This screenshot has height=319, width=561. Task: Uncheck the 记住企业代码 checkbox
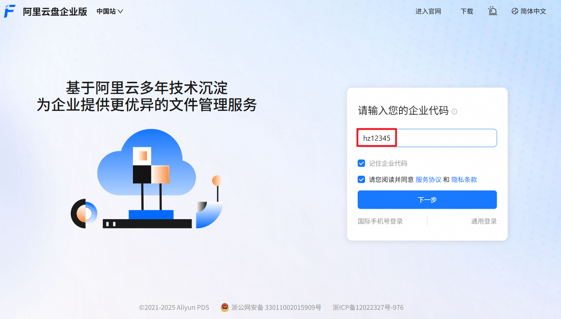pos(361,163)
